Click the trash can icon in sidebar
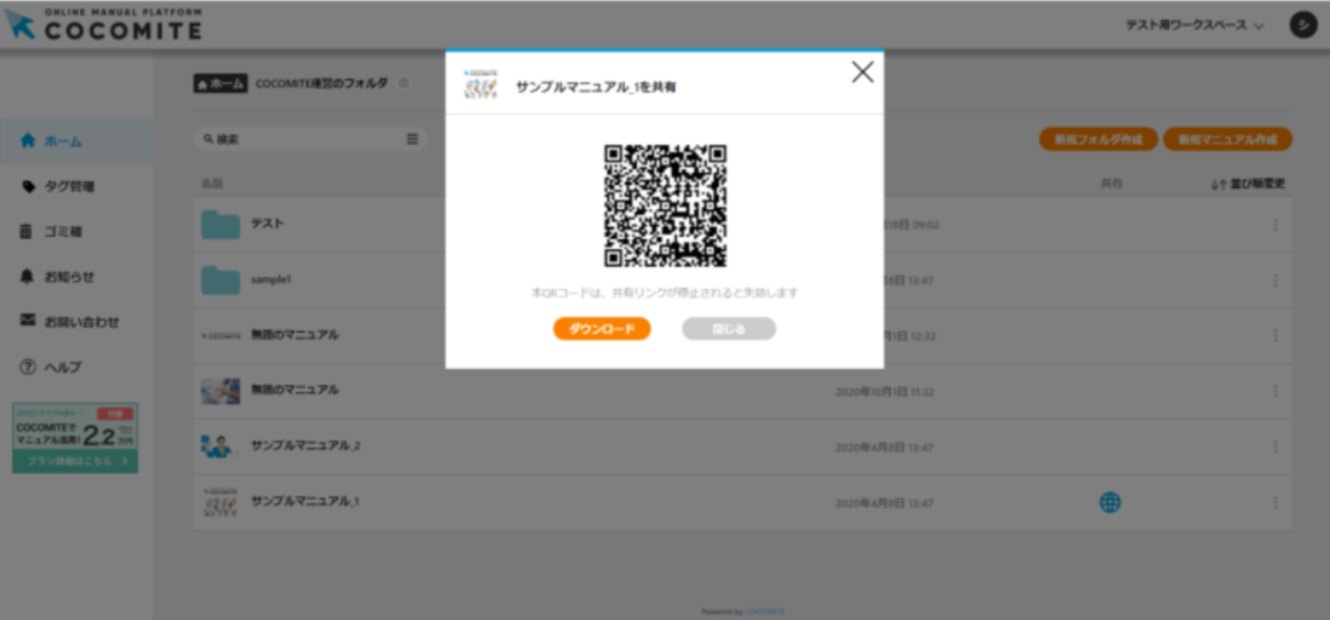1330x620 pixels. 27,231
